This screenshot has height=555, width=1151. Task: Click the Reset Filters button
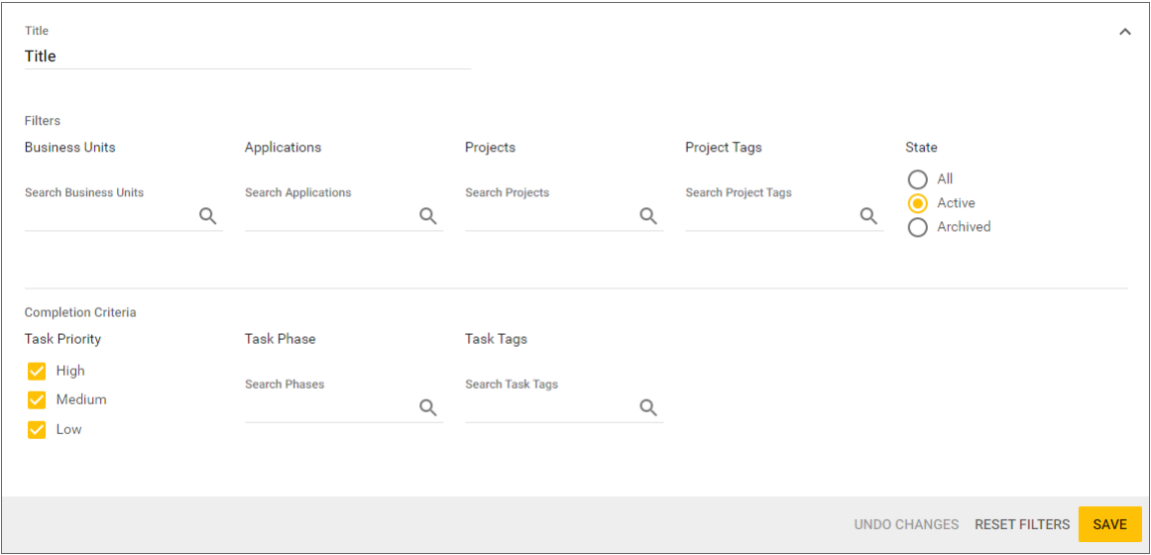tap(1022, 524)
